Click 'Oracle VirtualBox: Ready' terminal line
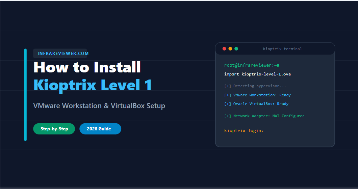Viewport: 358px width, 189px height. click(x=256, y=104)
